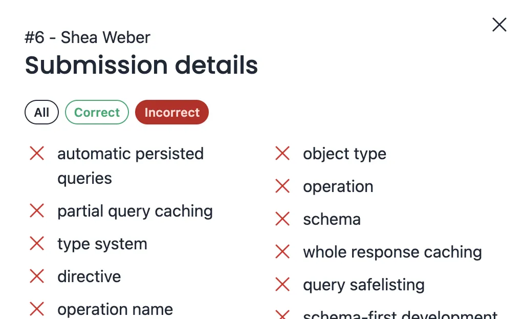
Task: Click the red X next to whole response caching
Action: click(x=282, y=251)
